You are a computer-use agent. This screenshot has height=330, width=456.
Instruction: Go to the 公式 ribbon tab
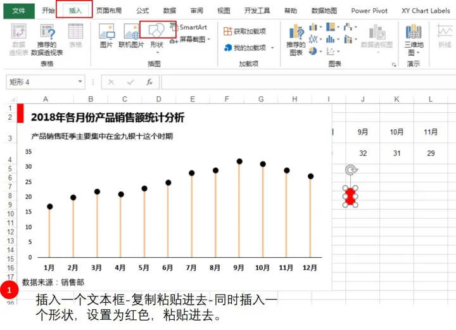pyautogui.click(x=142, y=11)
